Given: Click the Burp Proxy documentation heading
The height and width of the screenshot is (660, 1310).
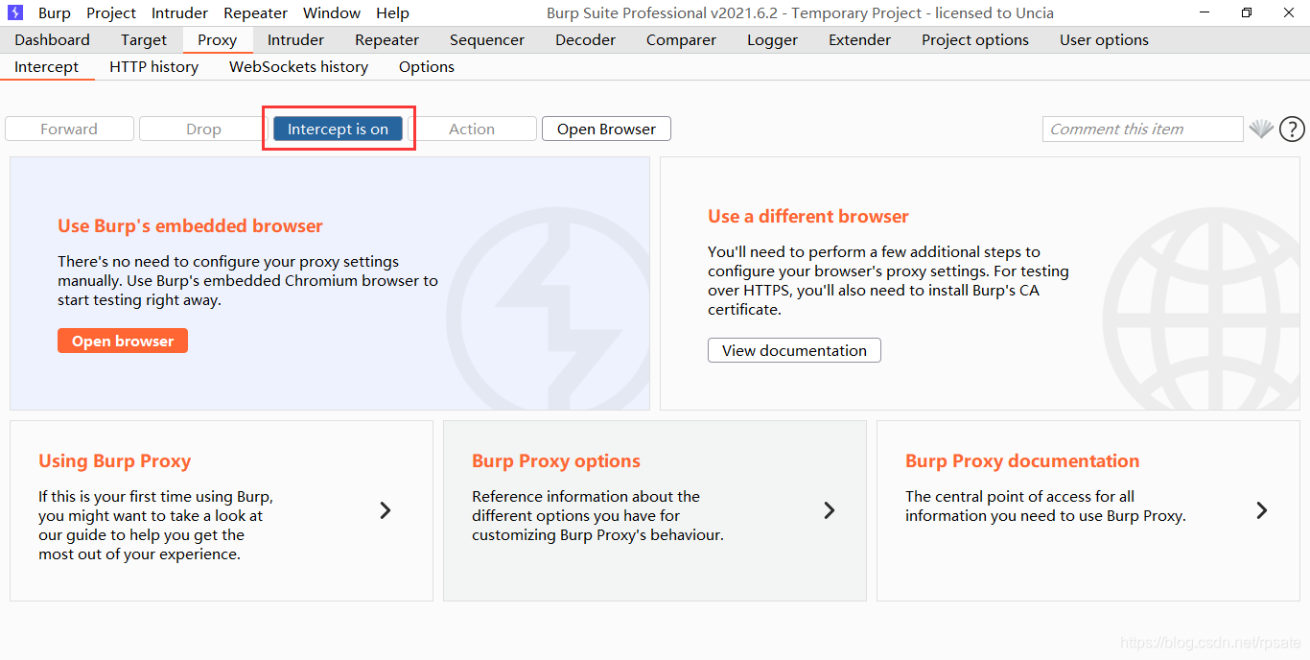Looking at the screenshot, I should tap(1022, 460).
